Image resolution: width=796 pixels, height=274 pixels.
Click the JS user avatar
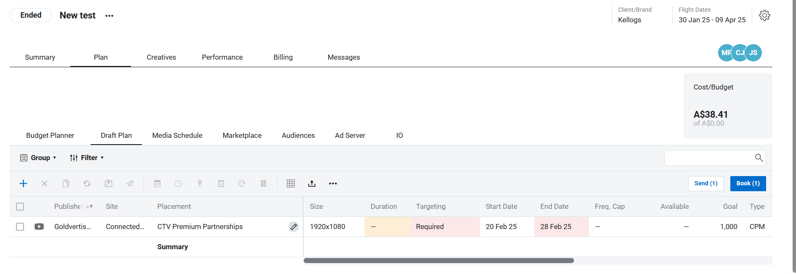(x=753, y=53)
